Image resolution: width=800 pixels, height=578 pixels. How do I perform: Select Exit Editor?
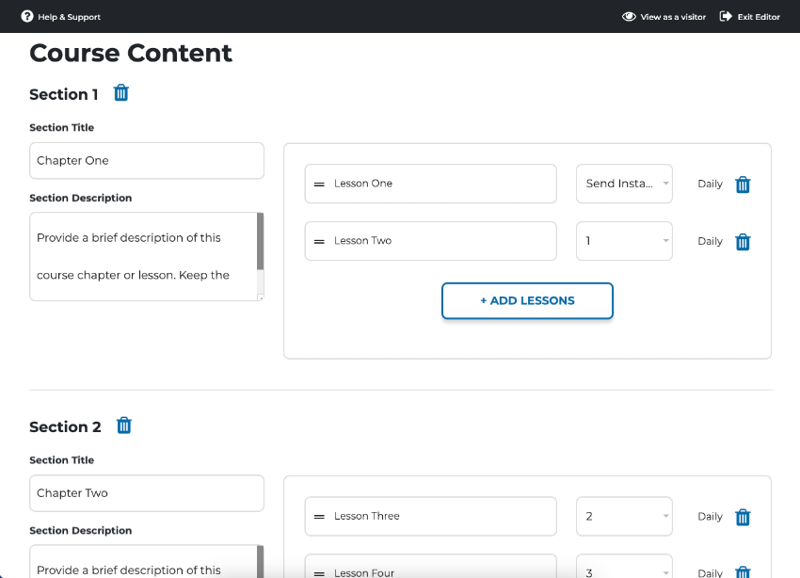pyautogui.click(x=758, y=16)
